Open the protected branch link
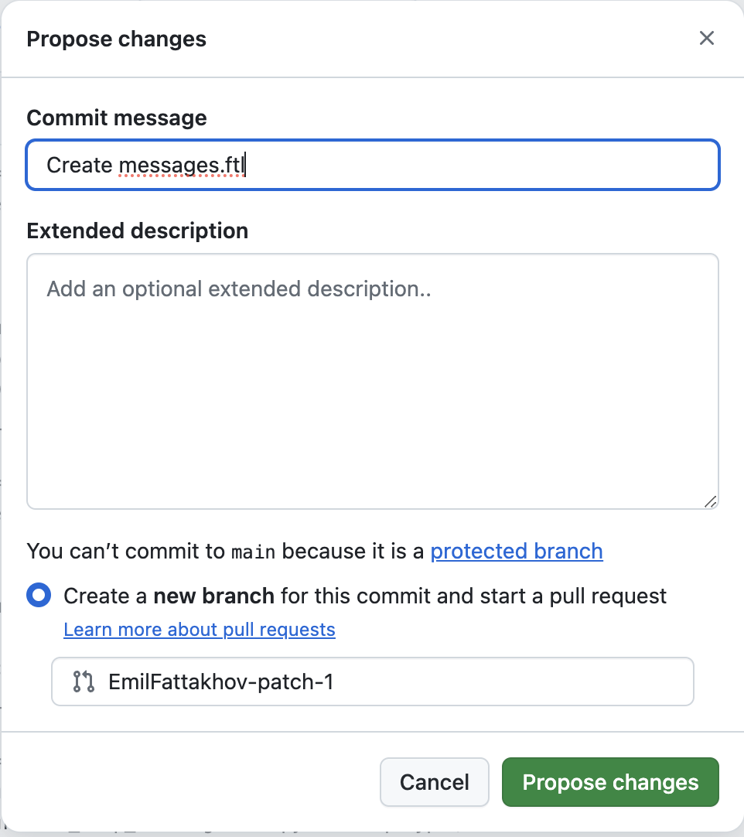The height and width of the screenshot is (837, 744). coord(517,552)
